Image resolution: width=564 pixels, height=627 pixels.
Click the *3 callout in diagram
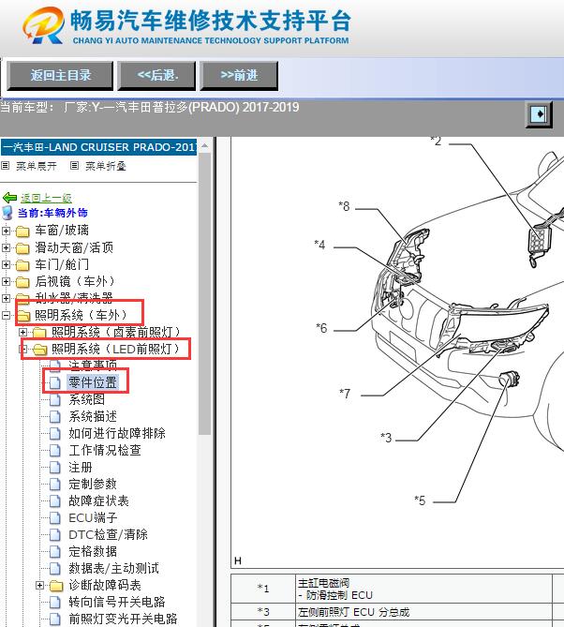(x=386, y=438)
